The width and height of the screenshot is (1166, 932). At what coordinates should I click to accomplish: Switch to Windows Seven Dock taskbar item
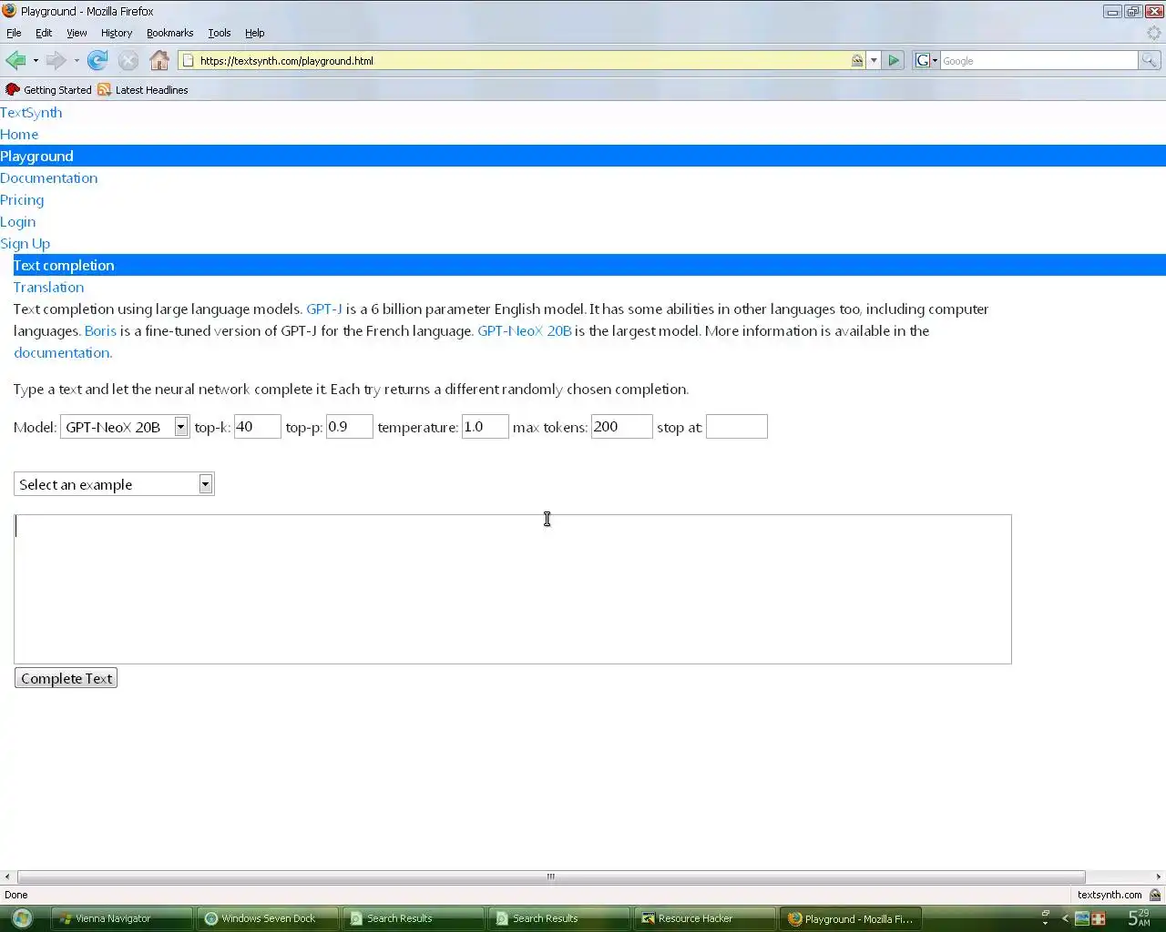tap(268, 918)
